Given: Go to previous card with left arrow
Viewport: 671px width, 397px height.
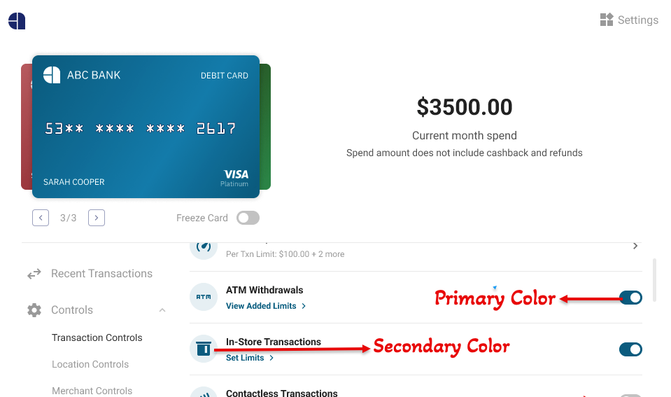Looking at the screenshot, I should pyautogui.click(x=41, y=218).
